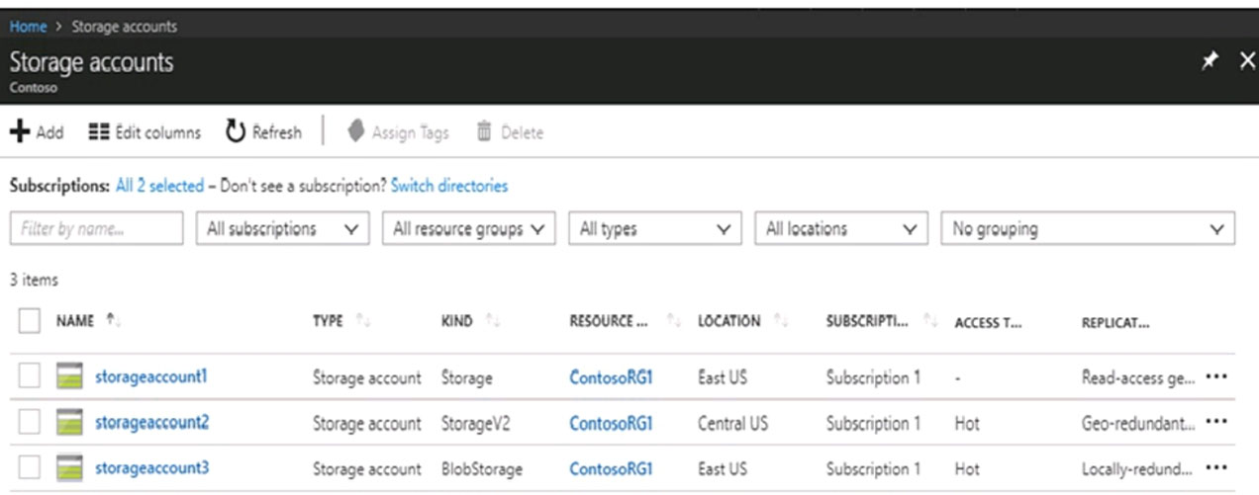Viewport: 1259px width, 495px height.
Task: Sort by TYPE column arrow
Action: tap(361, 321)
